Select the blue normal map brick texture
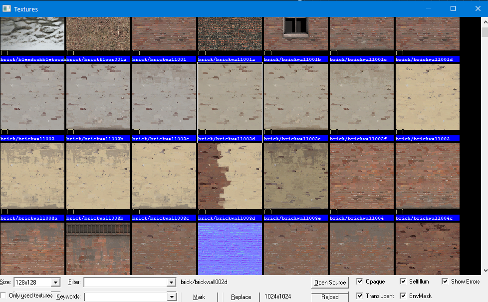Viewport: 488px width, 302px height. [230, 249]
